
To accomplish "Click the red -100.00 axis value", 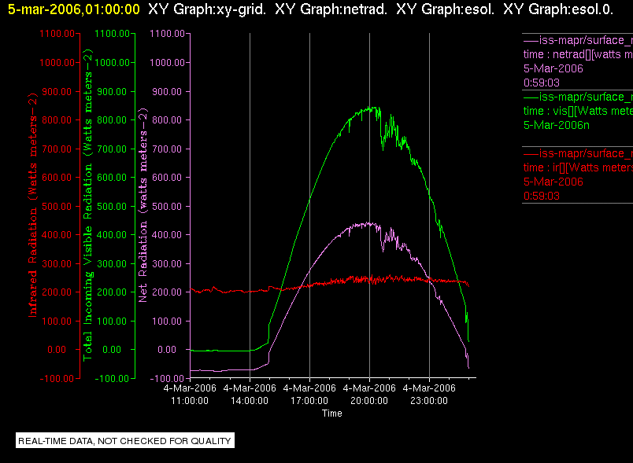I will [57, 378].
